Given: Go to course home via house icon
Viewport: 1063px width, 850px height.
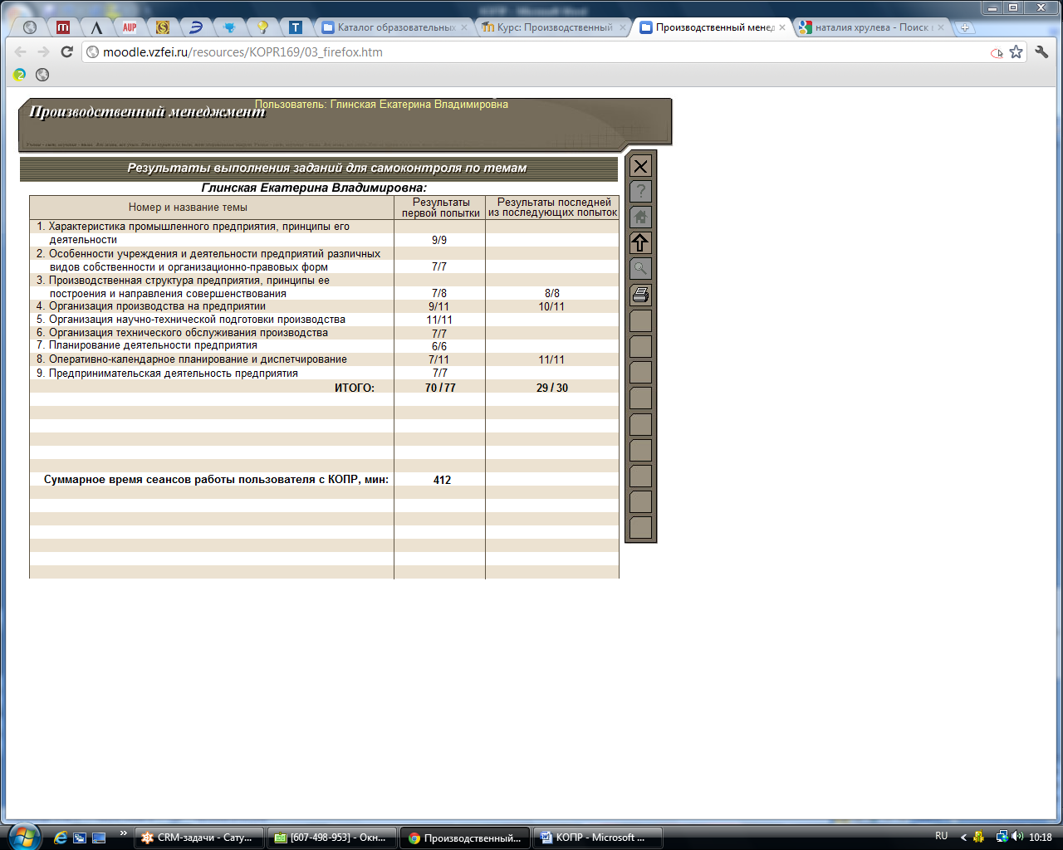Looking at the screenshot, I should 640,217.
